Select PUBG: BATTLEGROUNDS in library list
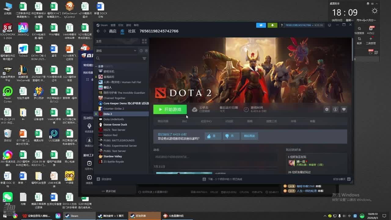 [x=122, y=141]
